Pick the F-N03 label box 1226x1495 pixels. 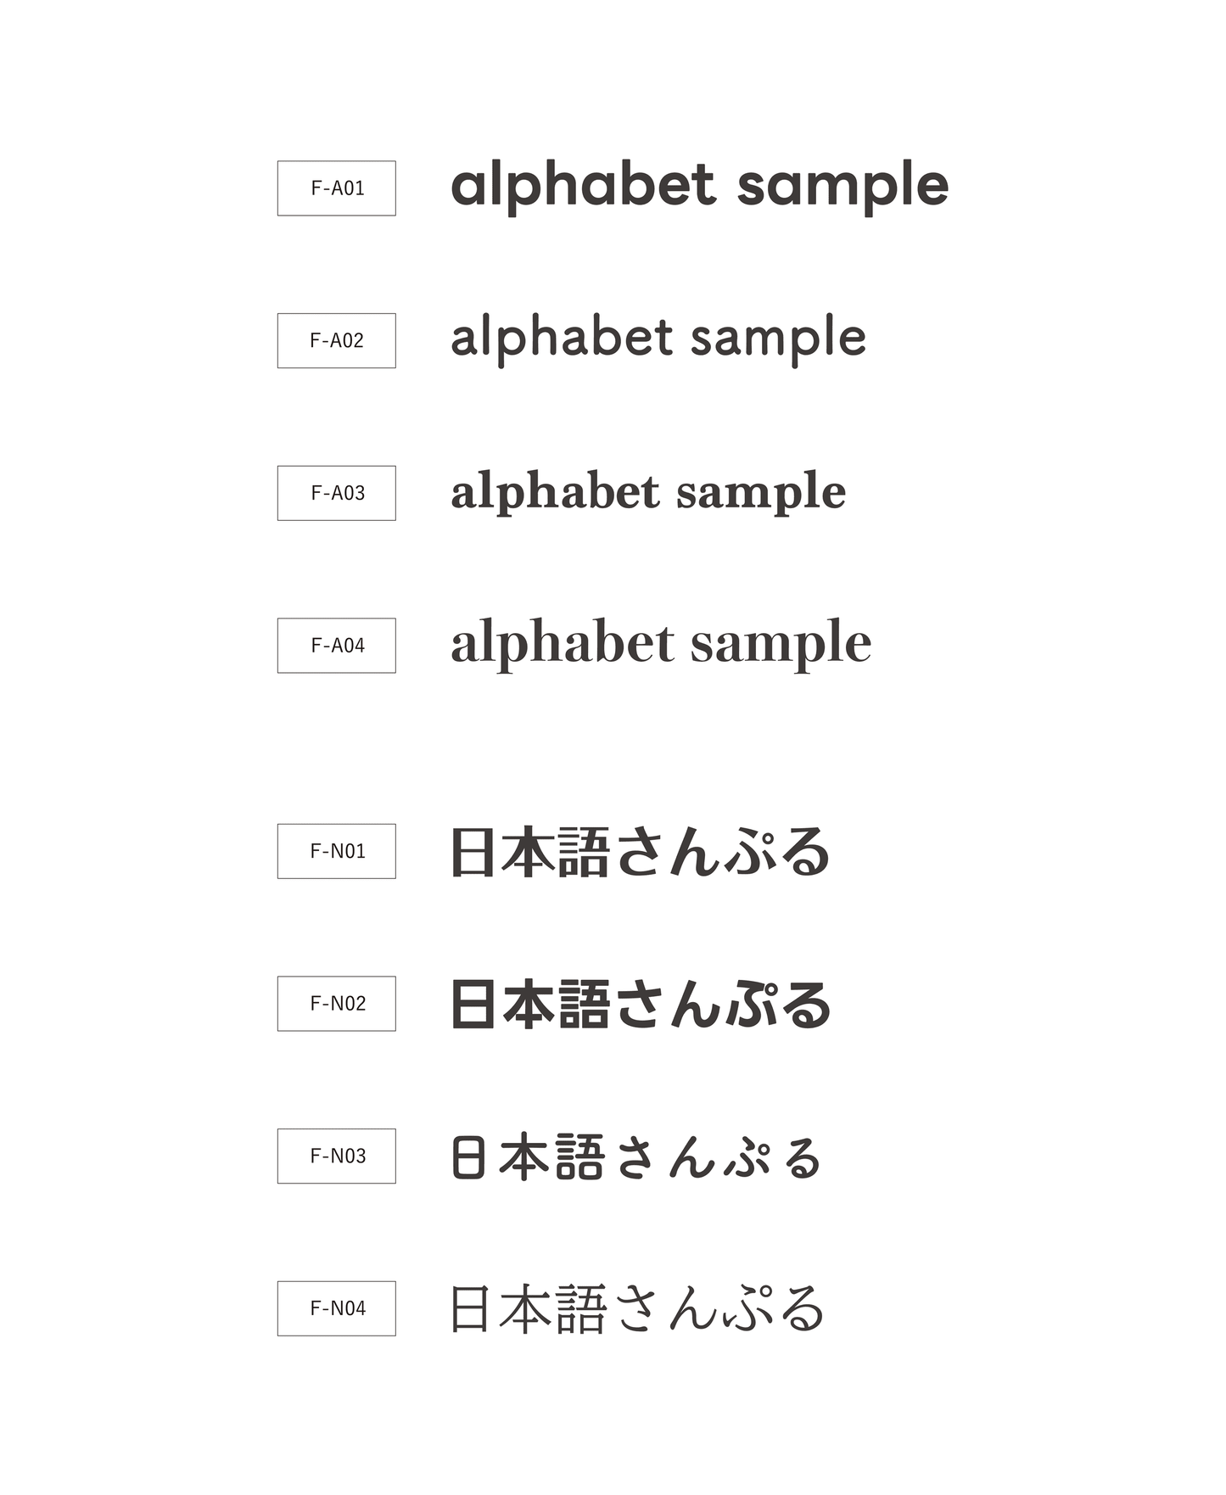[x=336, y=1156]
